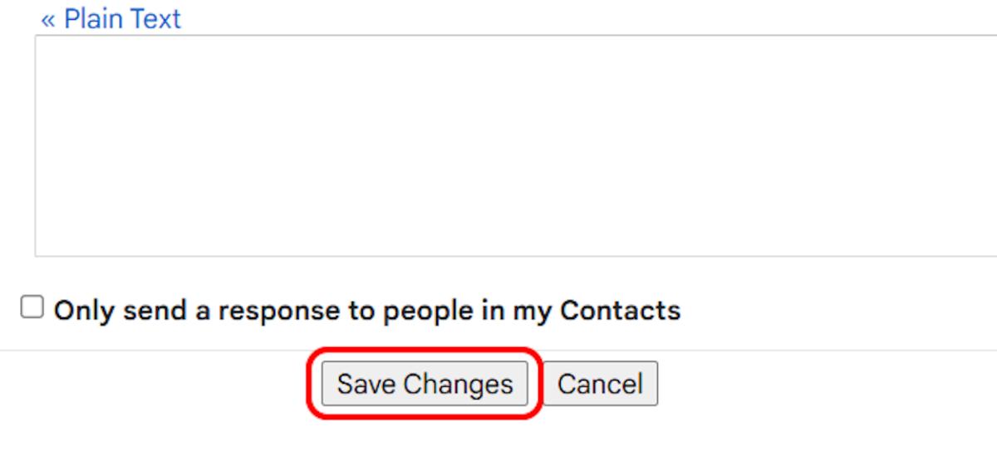Viewport: 997px width, 461px height.
Task: Tick the Contacts-only response checkbox
Action: 32,308
